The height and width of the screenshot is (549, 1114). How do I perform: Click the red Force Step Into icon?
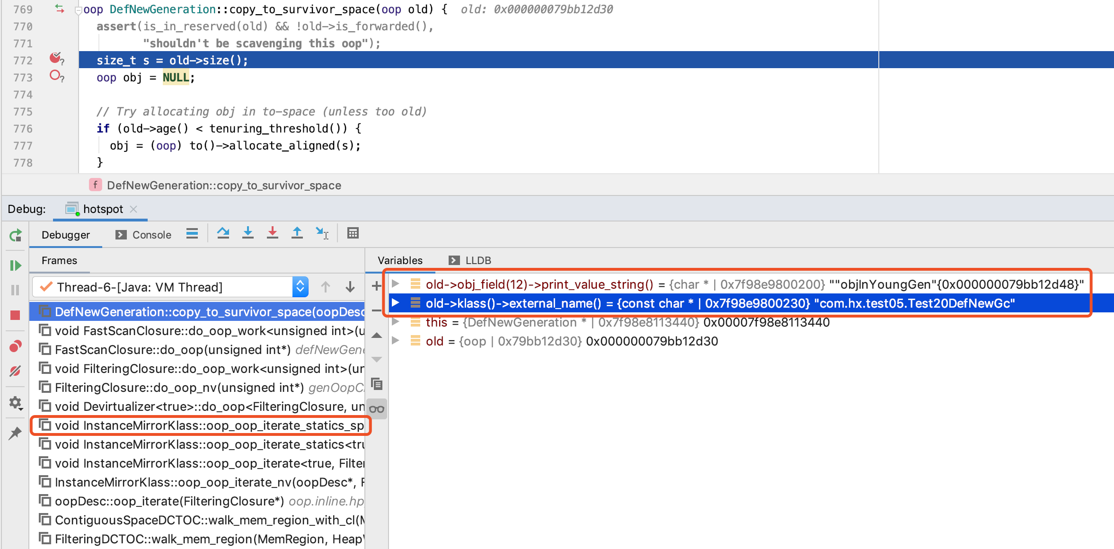coord(272,233)
